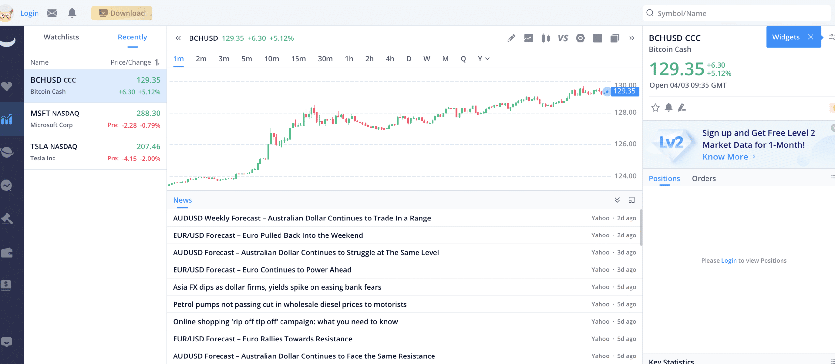Set a price alert bell for BCHUSD
Image resolution: width=835 pixels, height=364 pixels.
[x=669, y=107]
